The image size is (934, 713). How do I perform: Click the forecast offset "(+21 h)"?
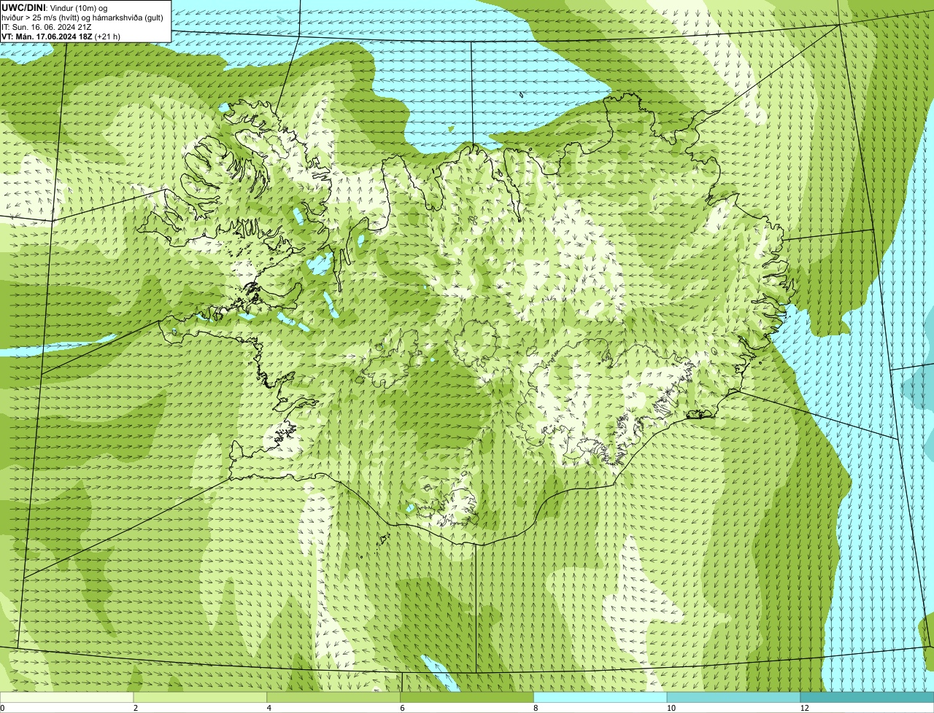(x=108, y=36)
